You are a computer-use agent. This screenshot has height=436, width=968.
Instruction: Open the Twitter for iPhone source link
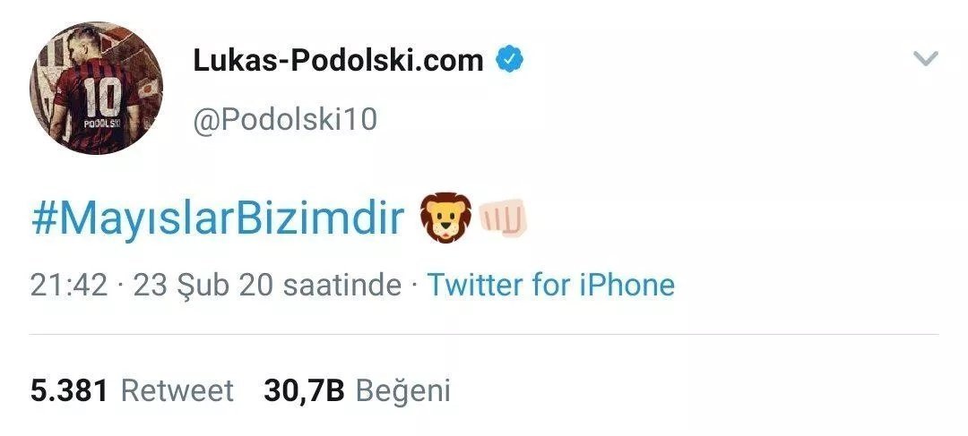[550, 286]
